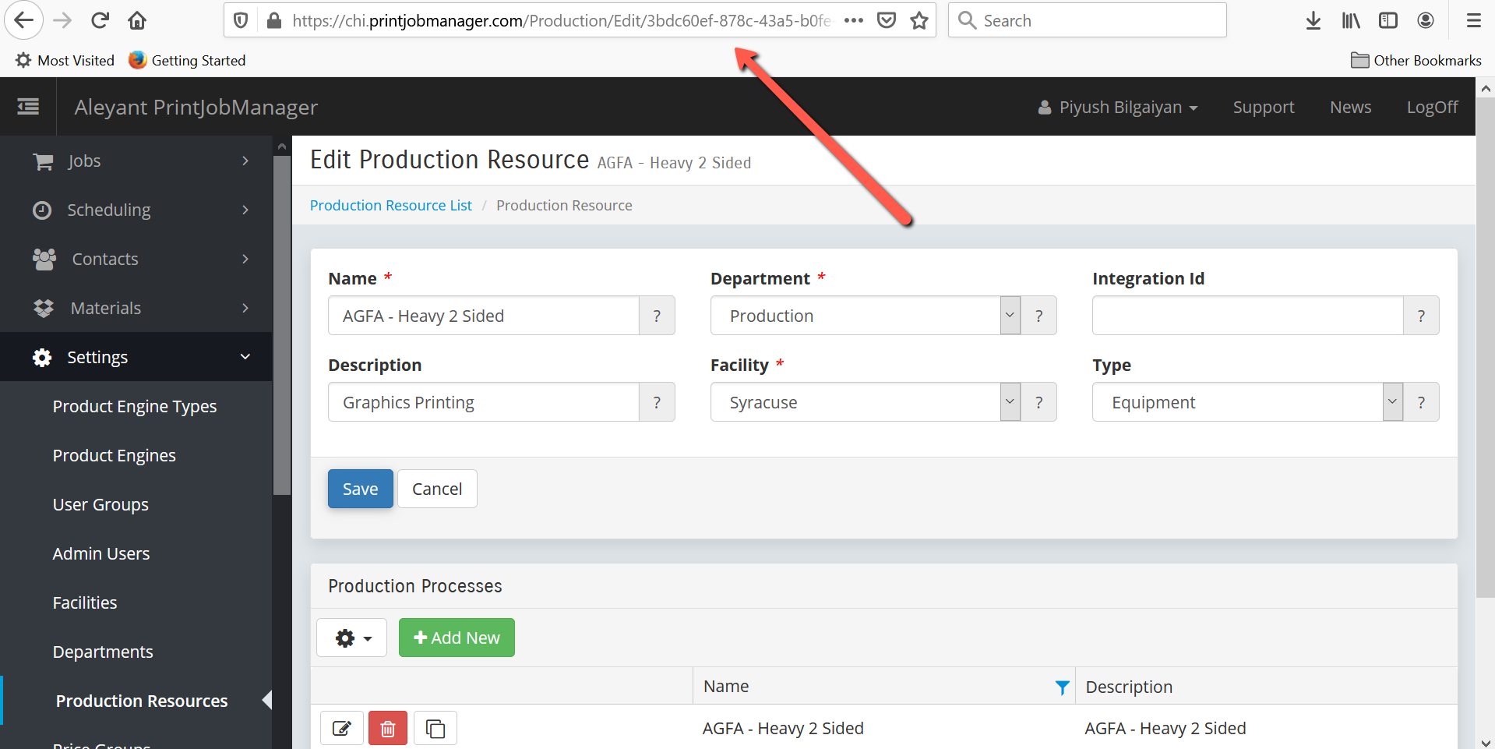Expand the Contacts sidebar menu
Image resolution: width=1495 pixels, height=749 pixels.
pyautogui.click(x=136, y=259)
